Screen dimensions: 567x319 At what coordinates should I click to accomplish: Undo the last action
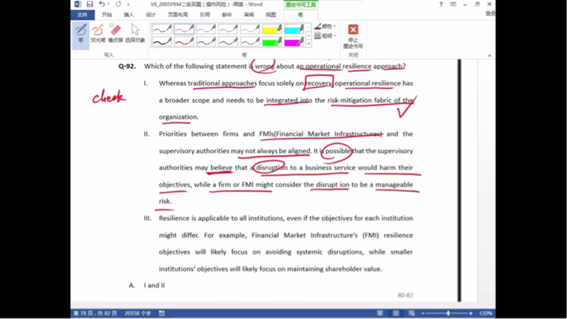pyautogui.click(x=101, y=4)
